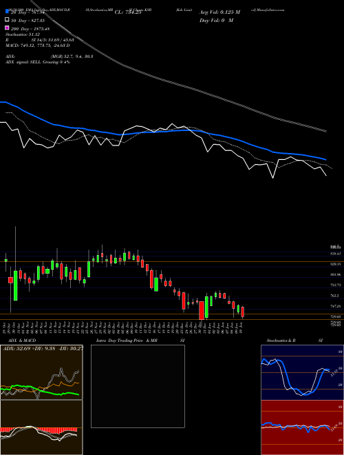
Task: Click the 'CL:' closing price value
Action: (x=128, y=12)
